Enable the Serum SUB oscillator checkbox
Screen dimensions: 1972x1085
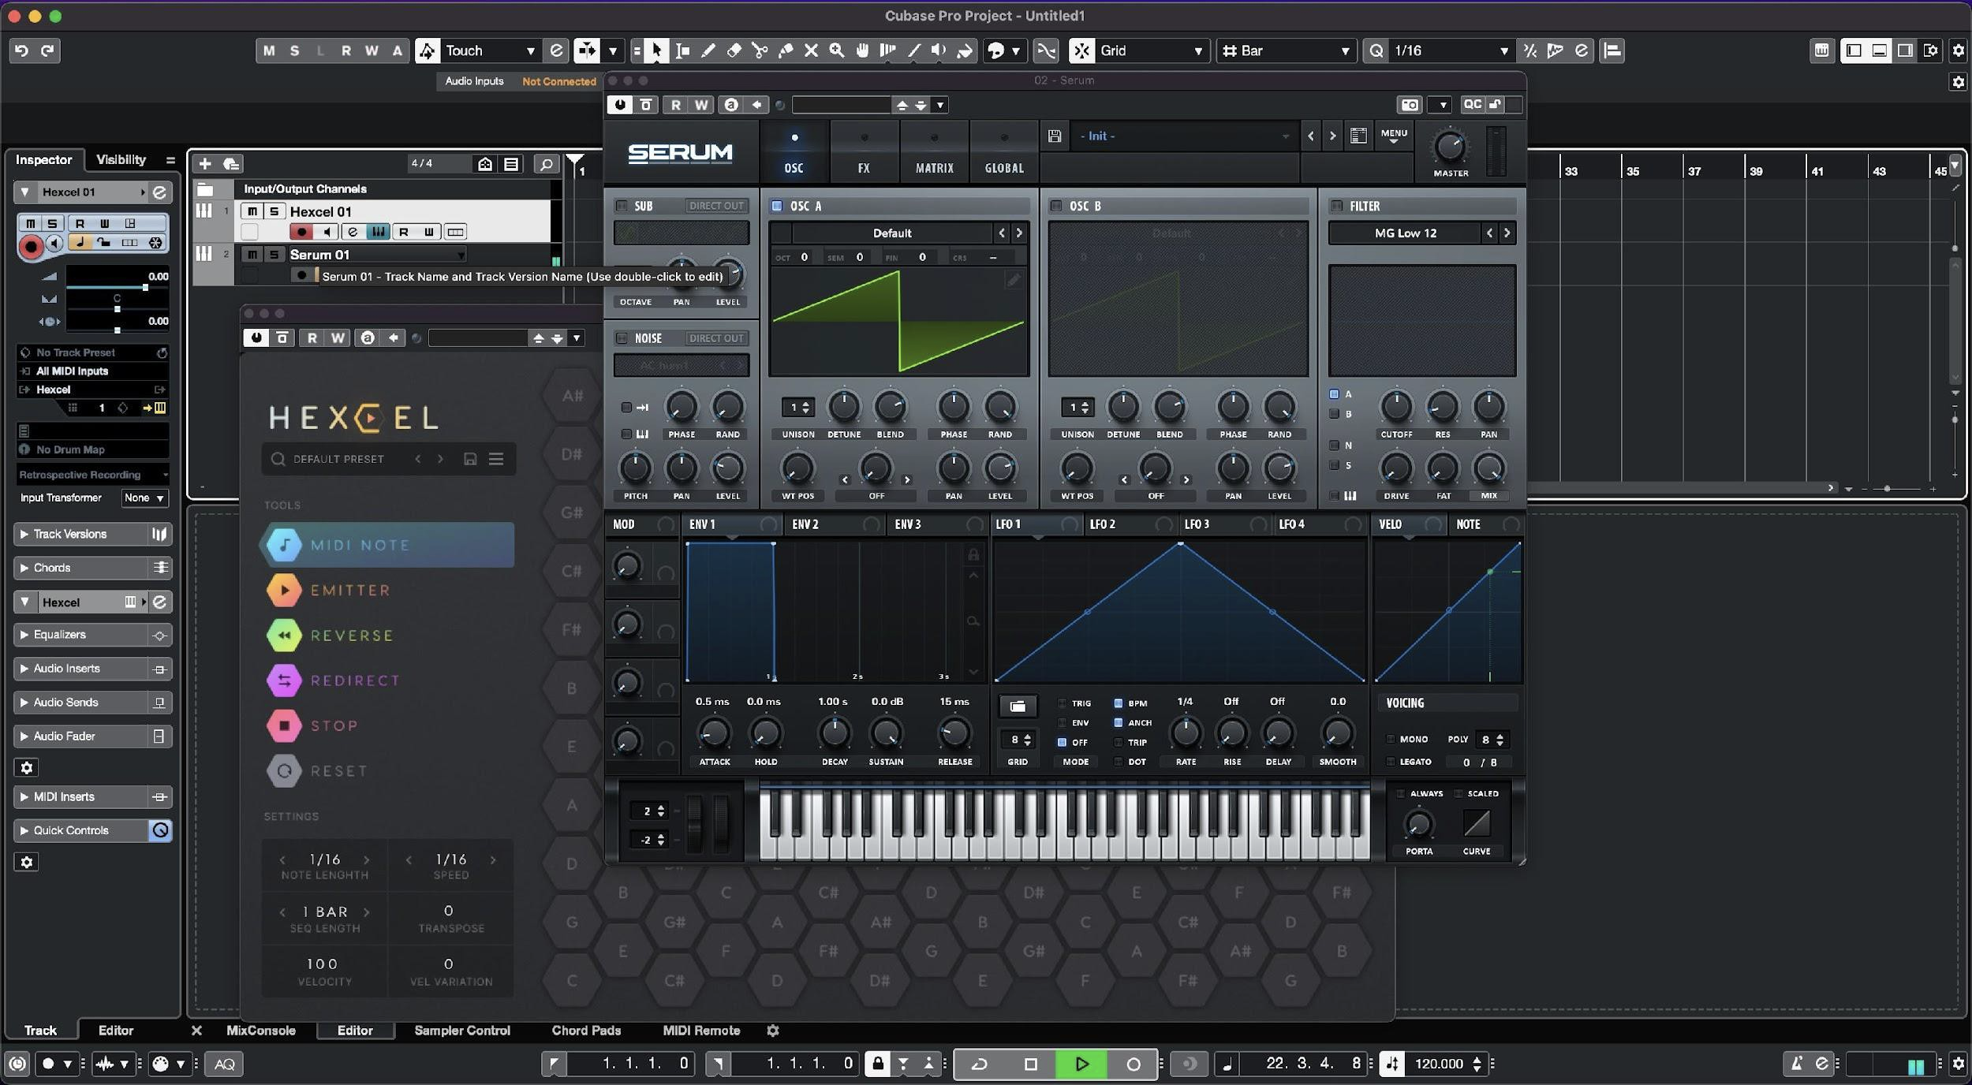point(622,206)
